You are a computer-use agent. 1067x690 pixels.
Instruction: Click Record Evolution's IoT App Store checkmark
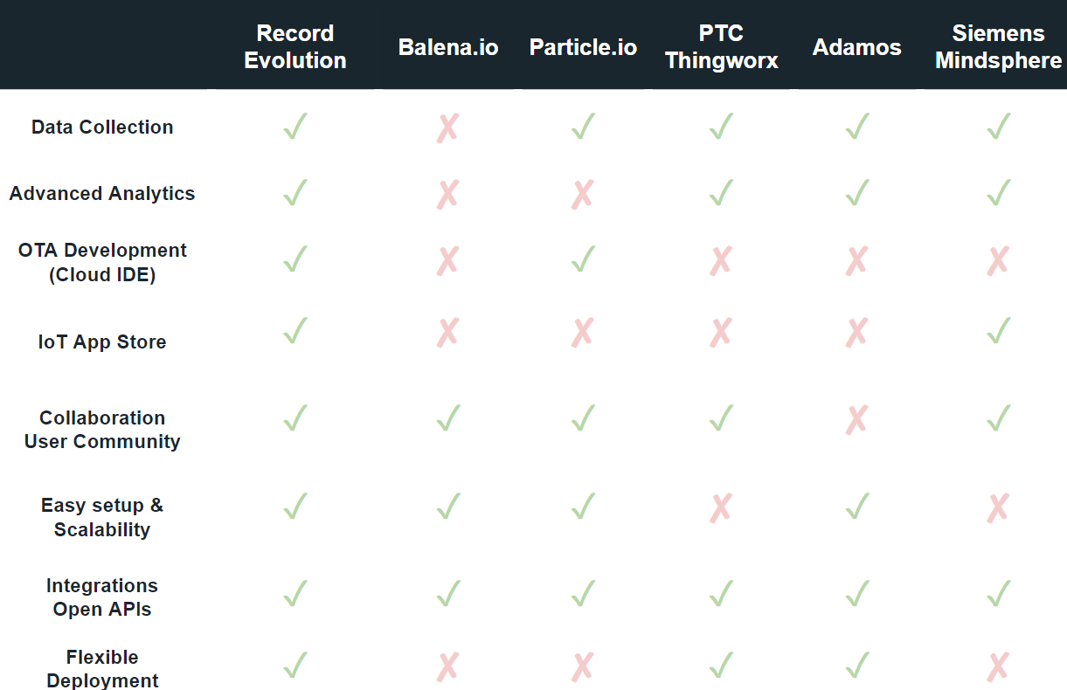pyautogui.click(x=295, y=331)
